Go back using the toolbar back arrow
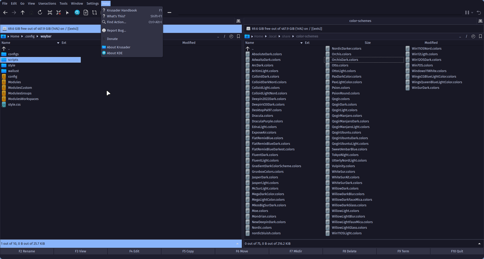 click(x=5, y=12)
